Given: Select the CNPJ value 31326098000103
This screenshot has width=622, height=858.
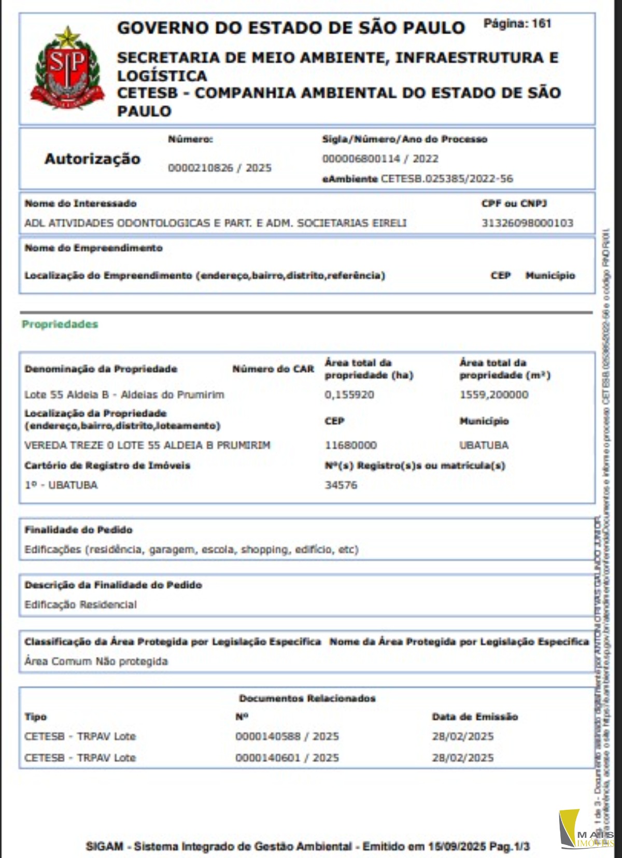Looking at the screenshot, I should coord(527,223).
